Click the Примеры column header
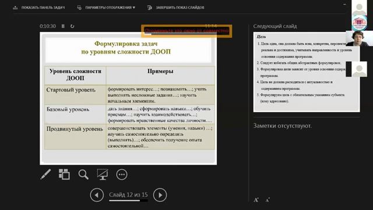 160,75
